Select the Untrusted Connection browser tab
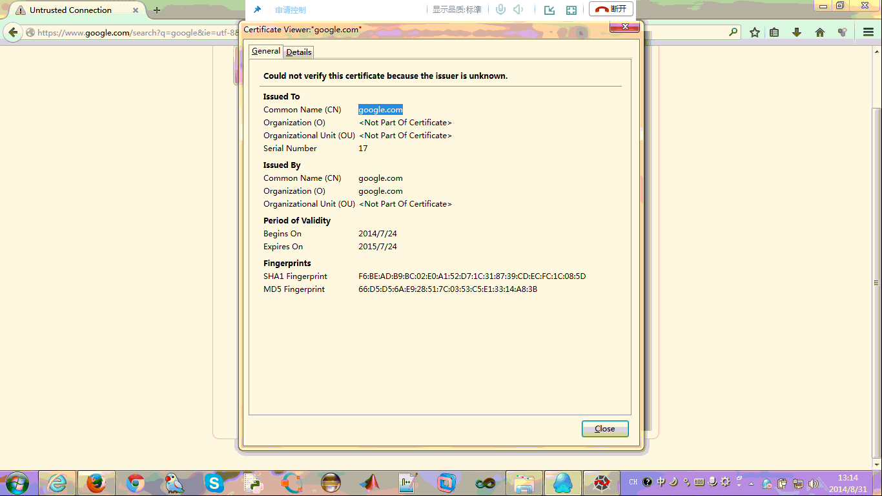Viewport: 882px width, 496px height. (x=77, y=10)
